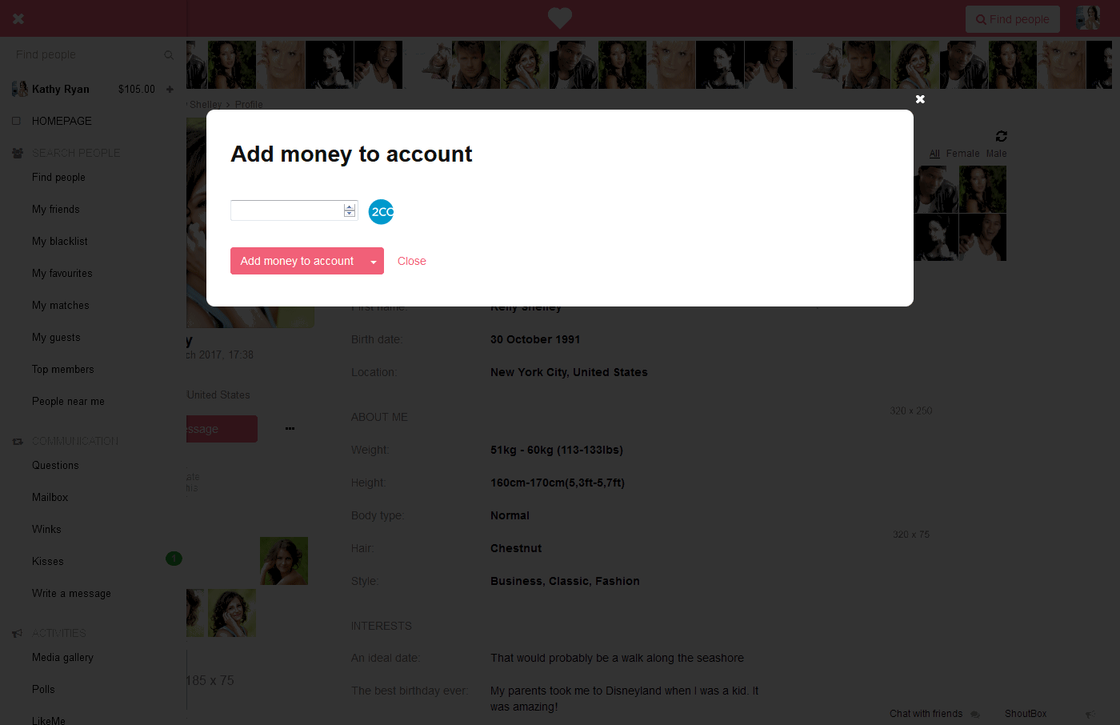The image size is (1120, 725).
Task: Click the homepage square icon in sidebar
Action: [x=16, y=121]
